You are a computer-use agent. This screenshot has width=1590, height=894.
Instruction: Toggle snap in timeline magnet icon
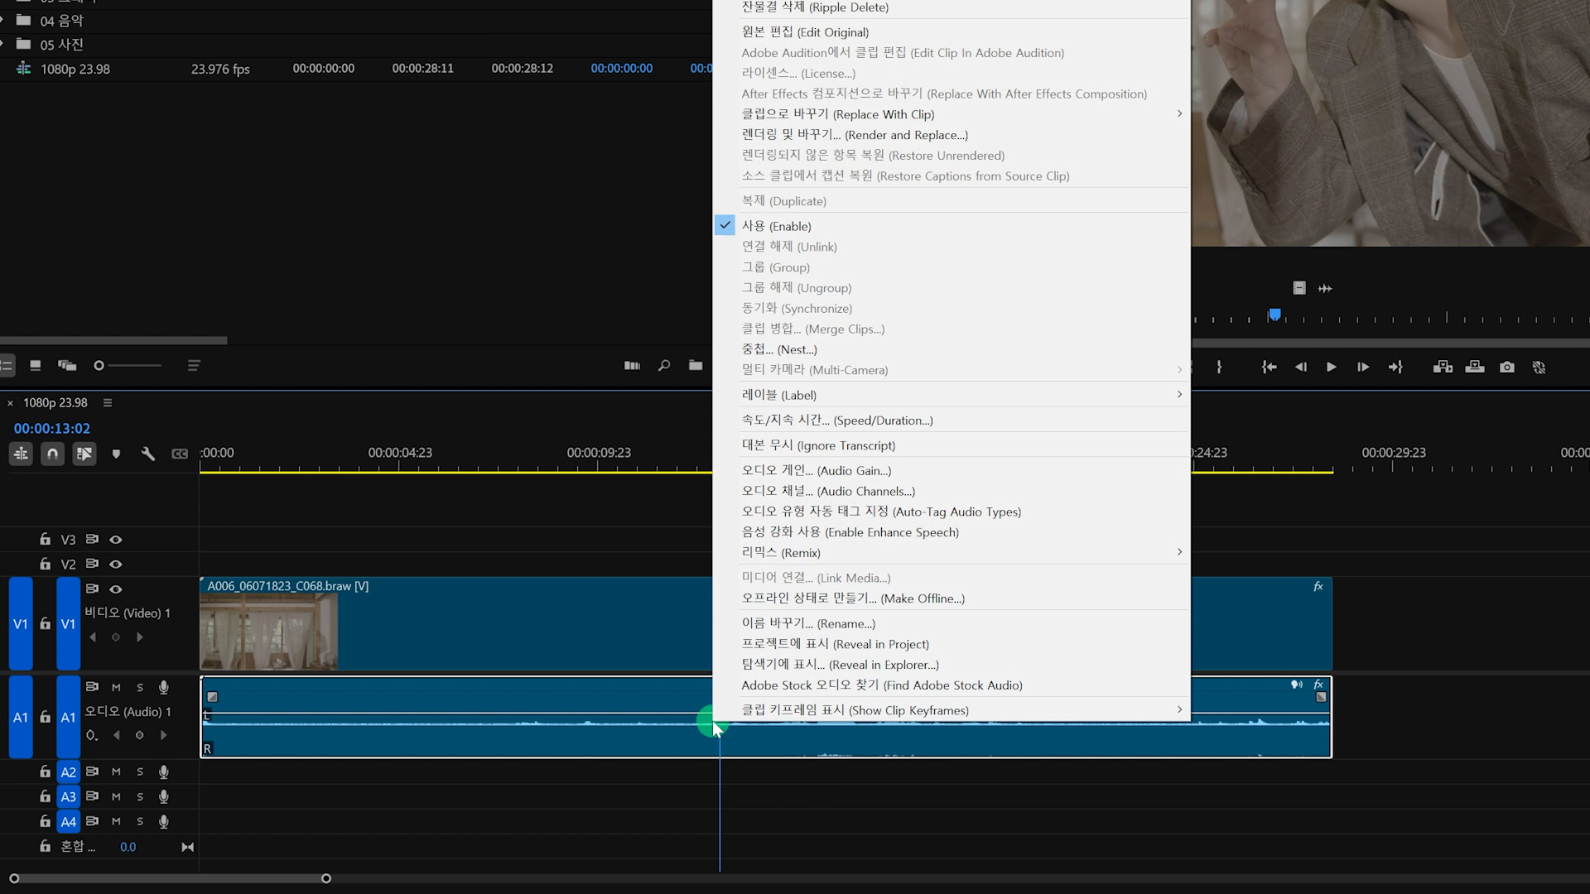tap(52, 454)
